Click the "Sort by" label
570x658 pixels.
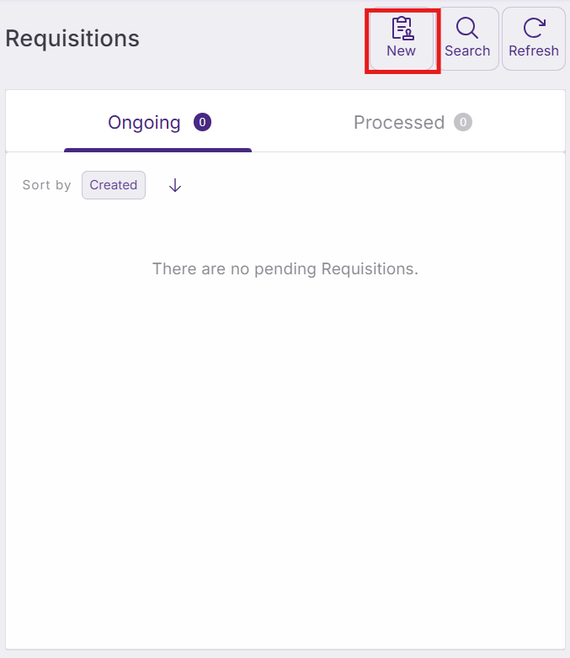pyautogui.click(x=47, y=185)
